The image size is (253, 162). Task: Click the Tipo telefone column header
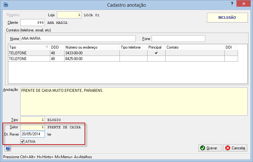[x=133, y=47]
